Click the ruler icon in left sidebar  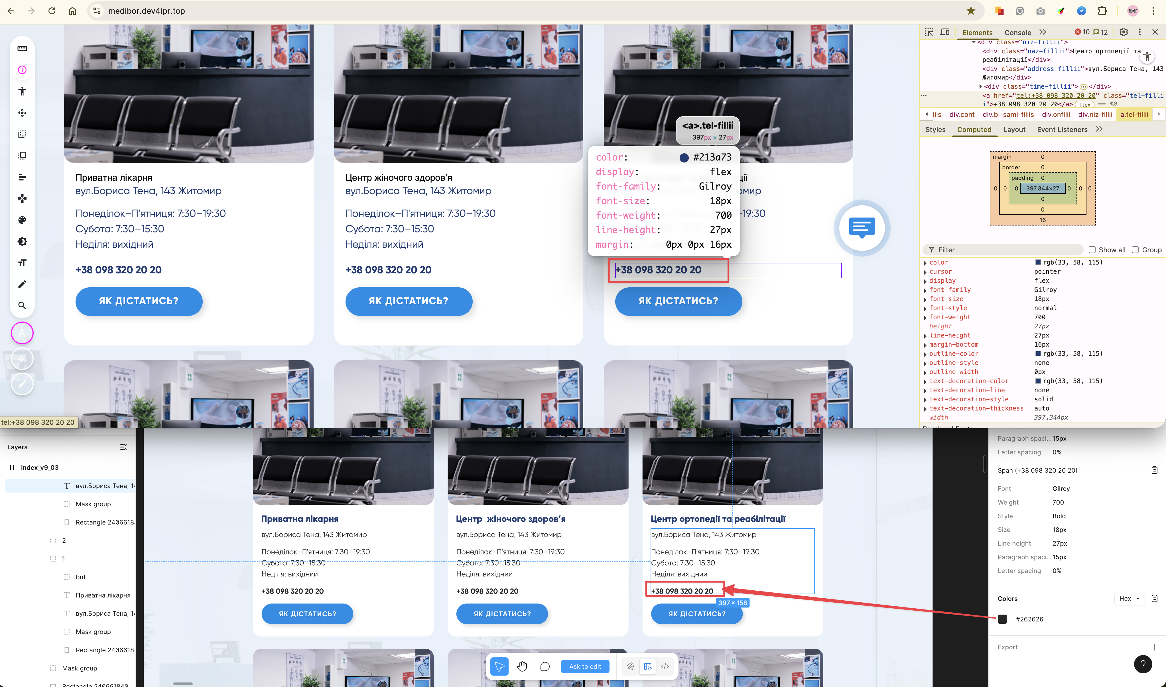(22, 48)
